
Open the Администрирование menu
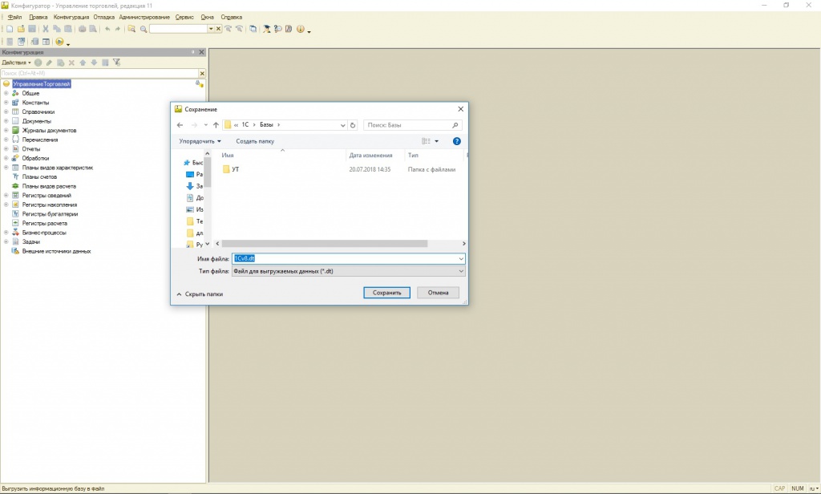tap(144, 17)
